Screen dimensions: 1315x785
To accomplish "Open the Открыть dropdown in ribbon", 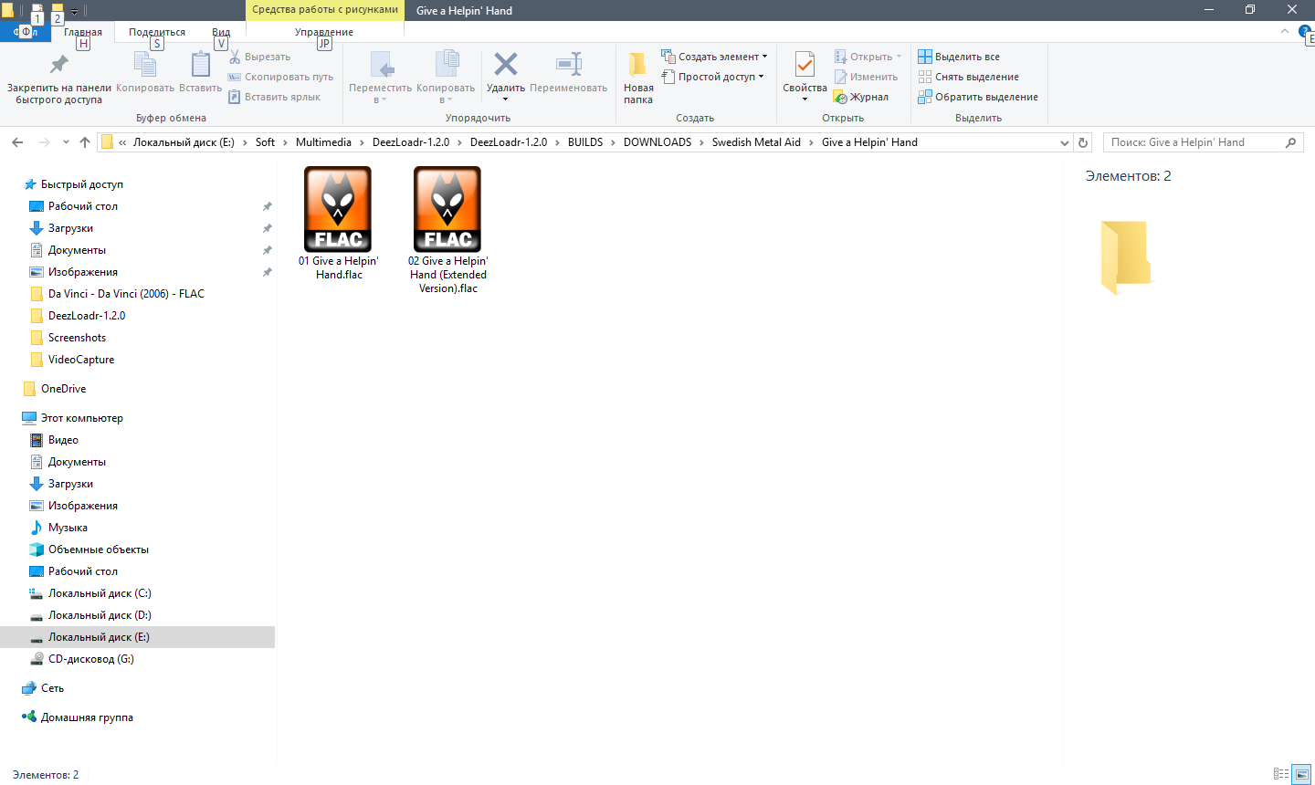I will click(x=868, y=57).
